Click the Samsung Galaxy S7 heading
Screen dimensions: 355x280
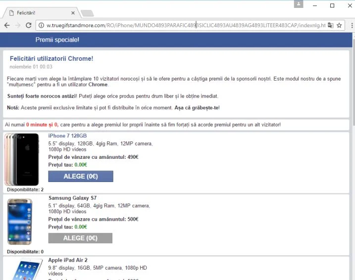click(72, 198)
